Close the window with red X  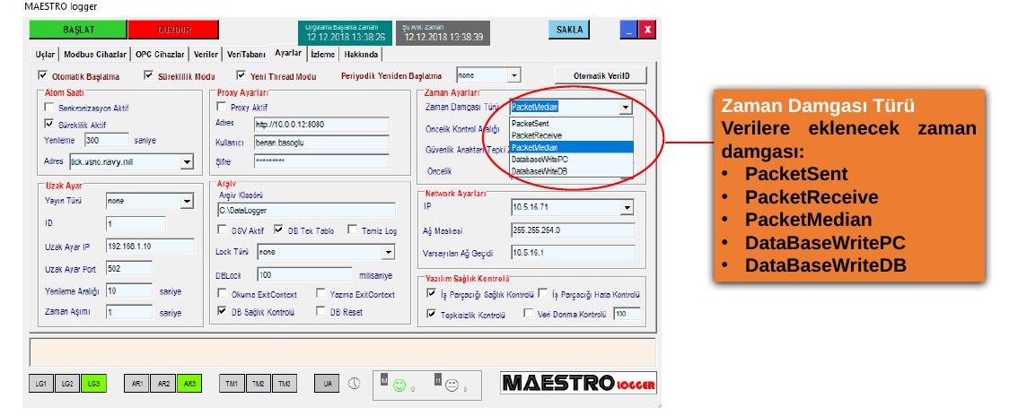647,30
